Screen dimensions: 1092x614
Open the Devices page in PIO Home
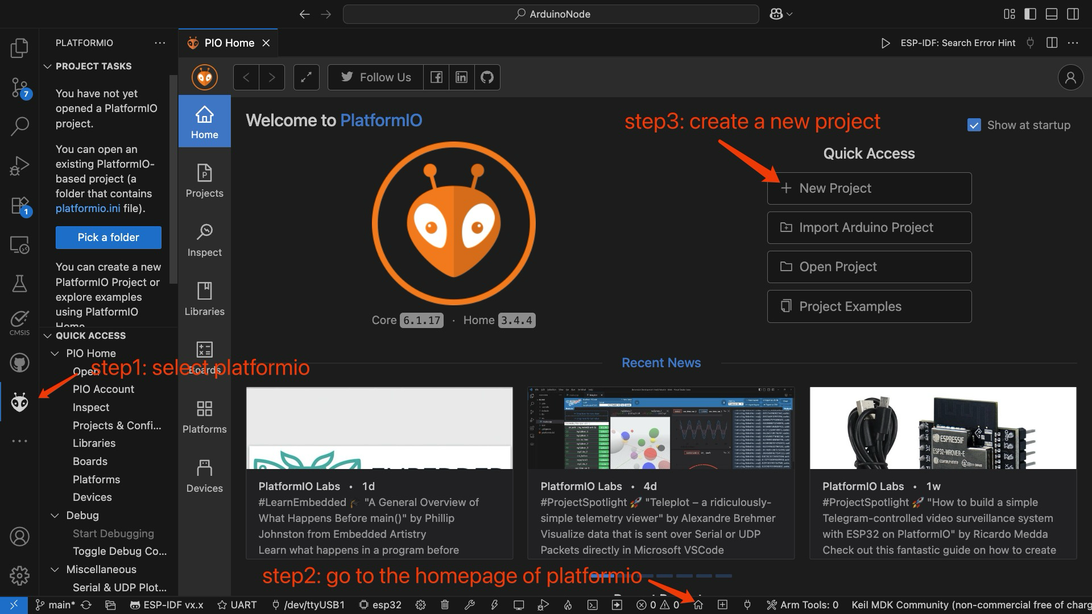tap(204, 476)
